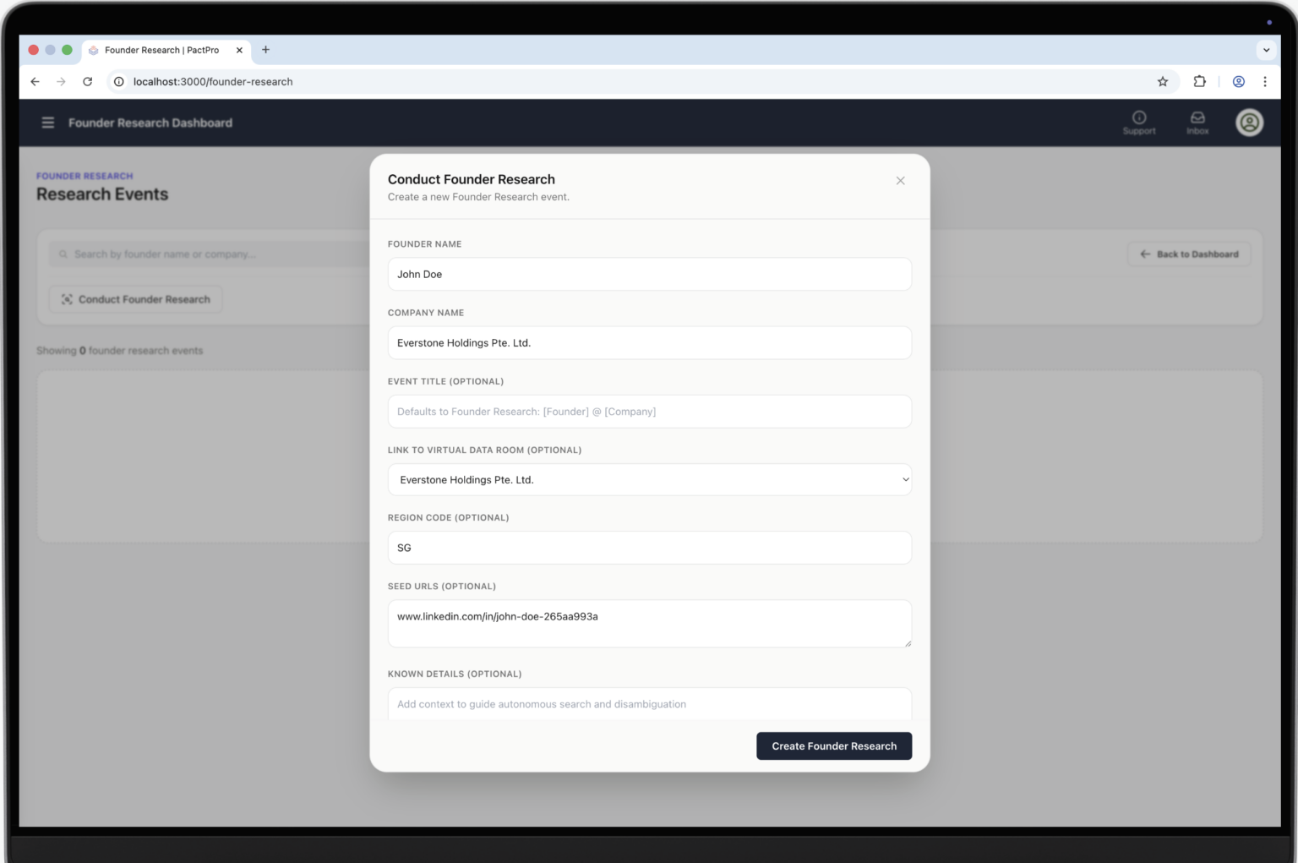Screen dimensions: 1298x863
Task: Click into the Founder Name field
Action: [649, 275]
